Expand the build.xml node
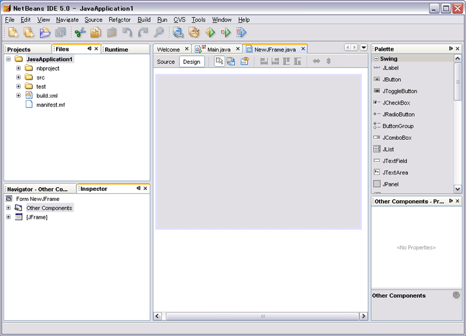This screenshot has width=466, height=336. point(19,96)
